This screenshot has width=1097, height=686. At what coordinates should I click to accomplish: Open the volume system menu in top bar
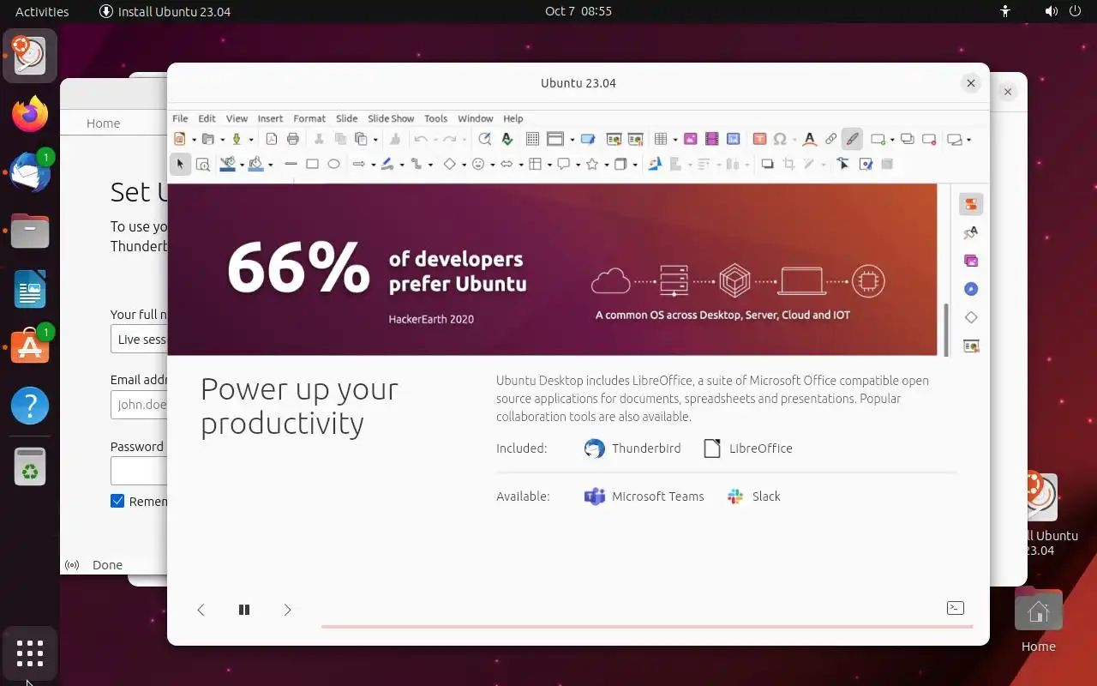click(x=1052, y=11)
